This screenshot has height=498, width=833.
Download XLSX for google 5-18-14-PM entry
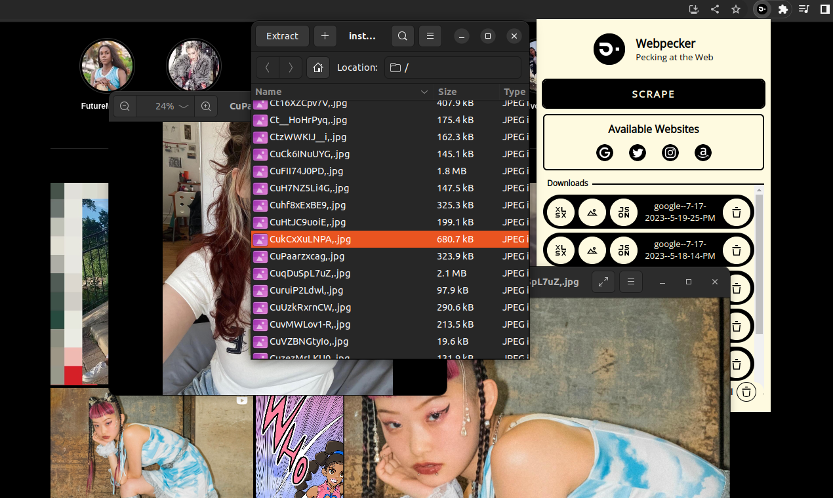pyautogui.click(x=561, y=250)
